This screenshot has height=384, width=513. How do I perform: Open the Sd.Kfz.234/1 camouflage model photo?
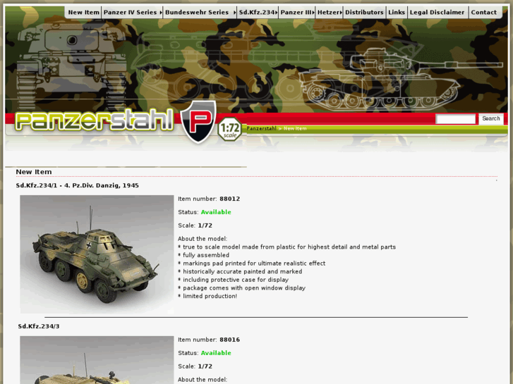[x=97, y=254]
